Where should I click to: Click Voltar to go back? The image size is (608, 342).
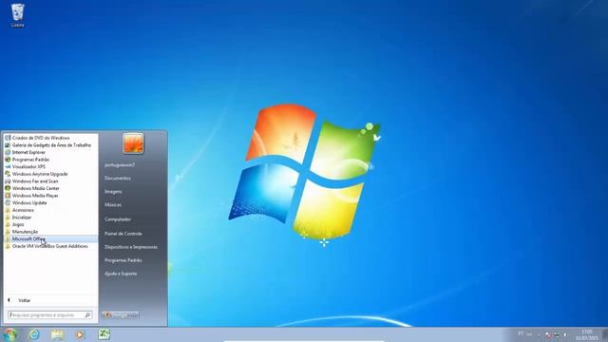(24, 300)
